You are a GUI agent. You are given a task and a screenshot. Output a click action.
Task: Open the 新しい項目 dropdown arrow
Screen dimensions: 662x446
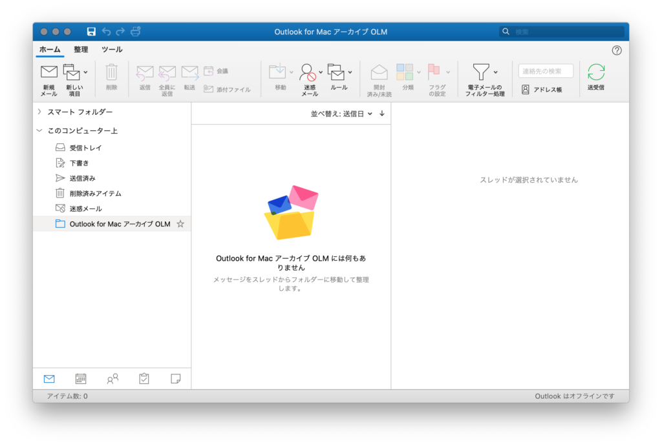[x=86, y=72]
